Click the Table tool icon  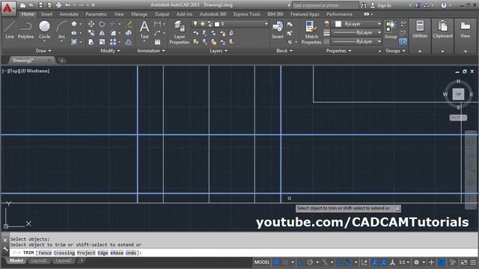click(x=157, y=42)
